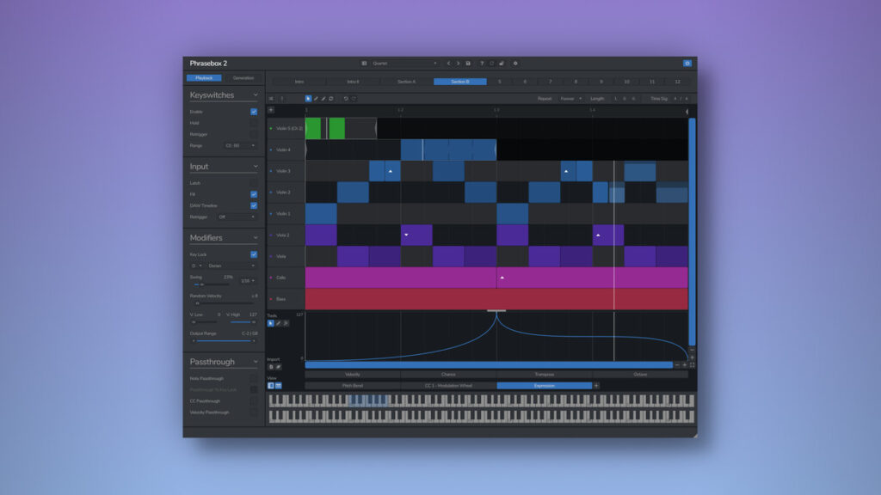This screenshot has width=881, height=495.
Task: Click the fit-to-view icon at the sequencer's bottom-right
Action: tap(692, 365)
